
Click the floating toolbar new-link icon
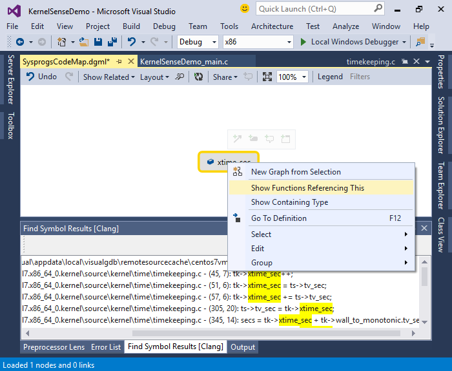237,138
